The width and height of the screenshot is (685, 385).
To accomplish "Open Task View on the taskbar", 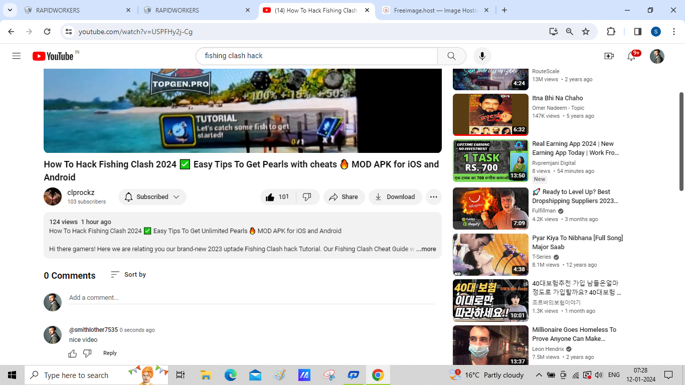I will [181, 375].
